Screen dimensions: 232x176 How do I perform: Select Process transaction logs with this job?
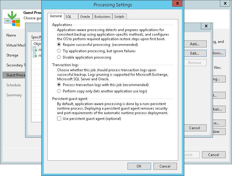coord(59,85)
